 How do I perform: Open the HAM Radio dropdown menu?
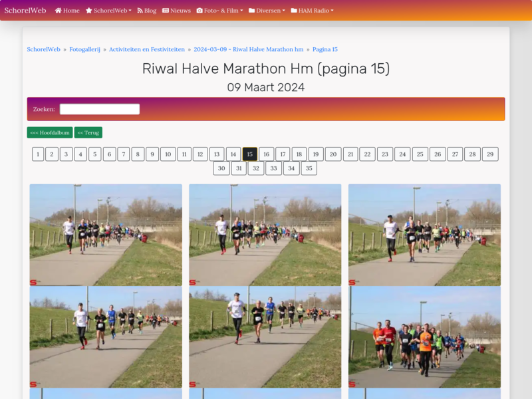point(312,11)
